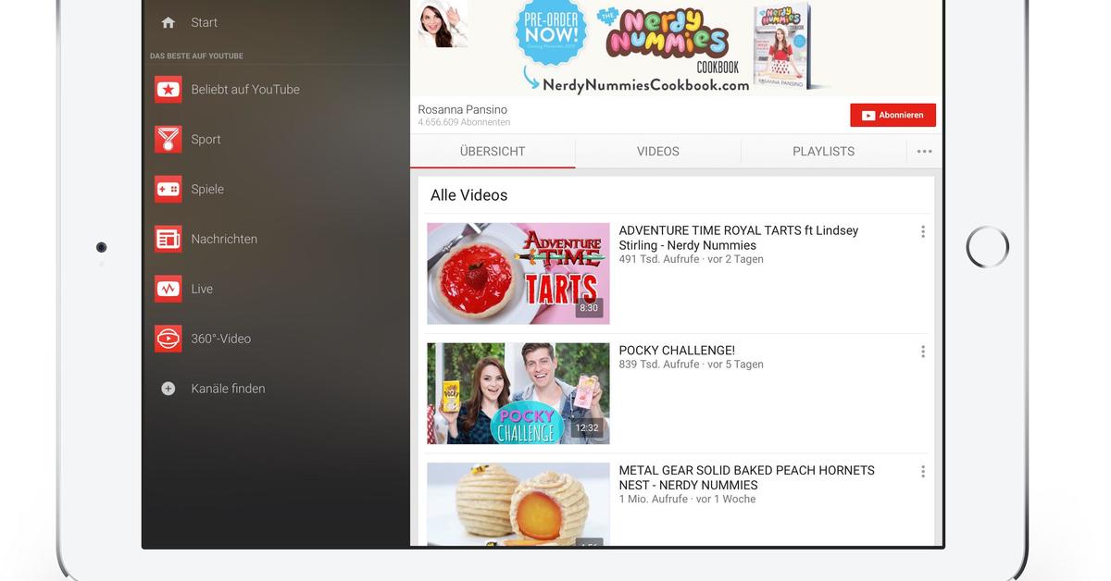This screenshot has width=1111, height=581.
Task: Click the Nerdy Nummies Cookbook banner
Action: coord(676,46)
